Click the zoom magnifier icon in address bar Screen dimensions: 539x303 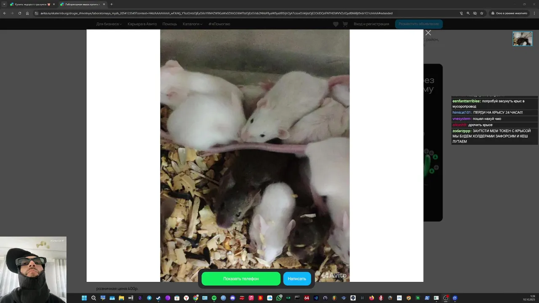(468, 13)
